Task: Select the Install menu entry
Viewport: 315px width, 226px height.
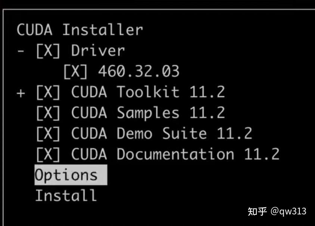Action: [66, 196]
